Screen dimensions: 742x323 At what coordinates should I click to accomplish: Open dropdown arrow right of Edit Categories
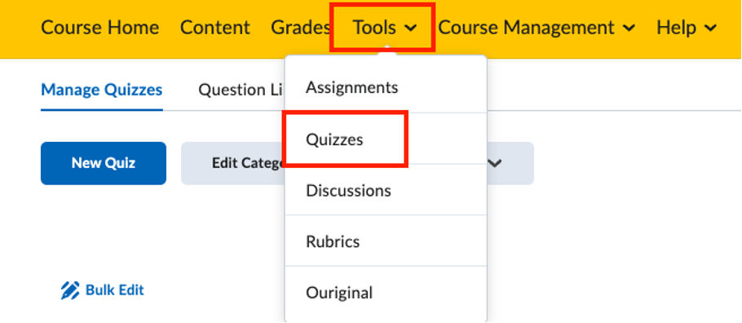tap(494, 163)
